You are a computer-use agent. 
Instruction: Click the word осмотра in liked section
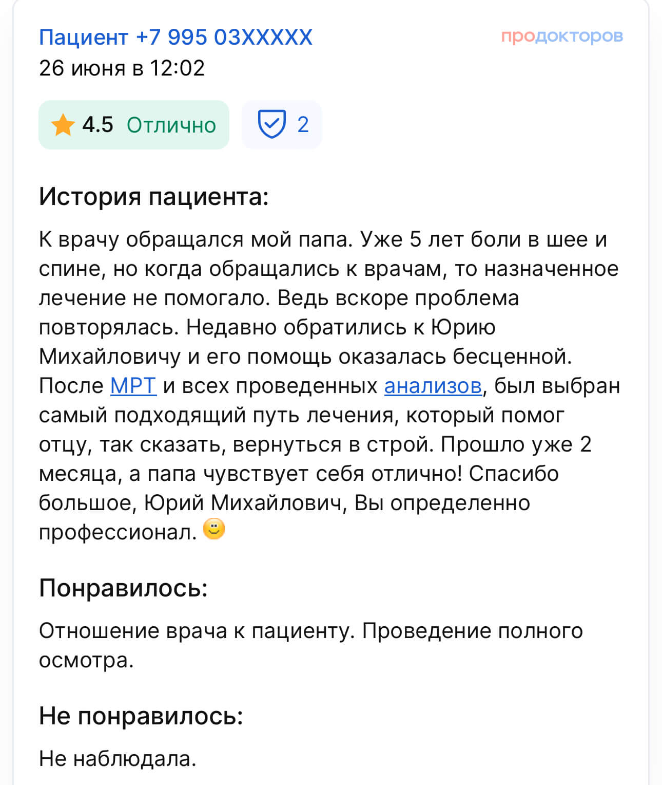(x=86, y=660)
